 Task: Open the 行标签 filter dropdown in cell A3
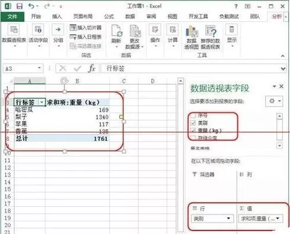(41, 102)
